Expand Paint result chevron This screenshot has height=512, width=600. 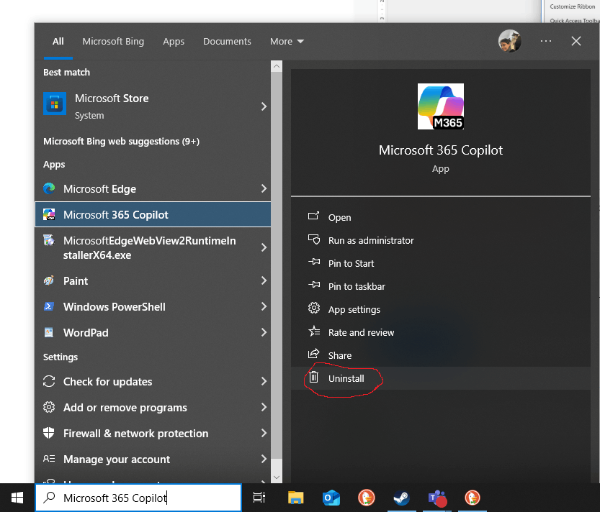264,281
